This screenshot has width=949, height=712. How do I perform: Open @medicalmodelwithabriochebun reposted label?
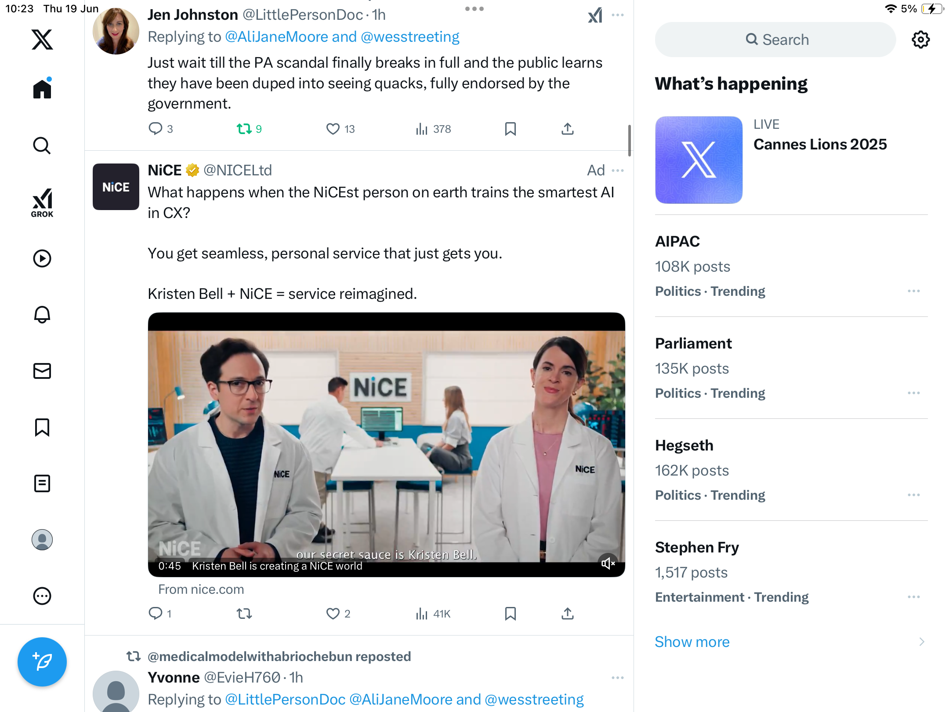[279, 657]
